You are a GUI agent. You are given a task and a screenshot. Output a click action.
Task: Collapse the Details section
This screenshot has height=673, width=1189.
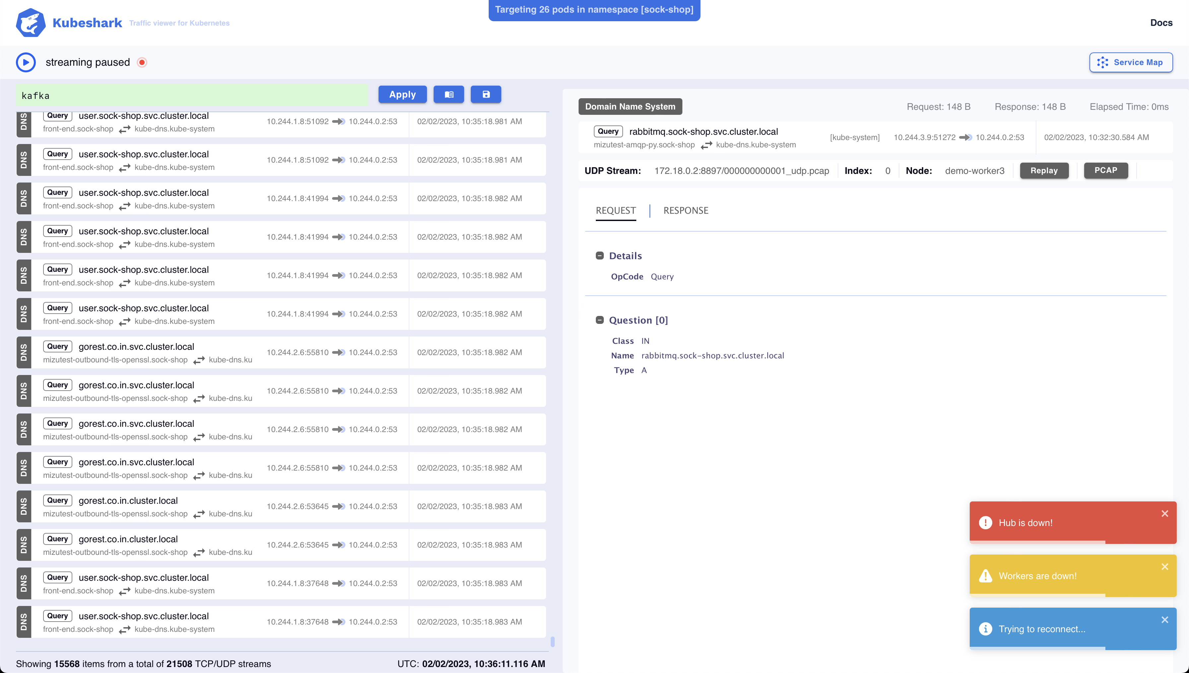pyautogui.click(x=599, y=256)
